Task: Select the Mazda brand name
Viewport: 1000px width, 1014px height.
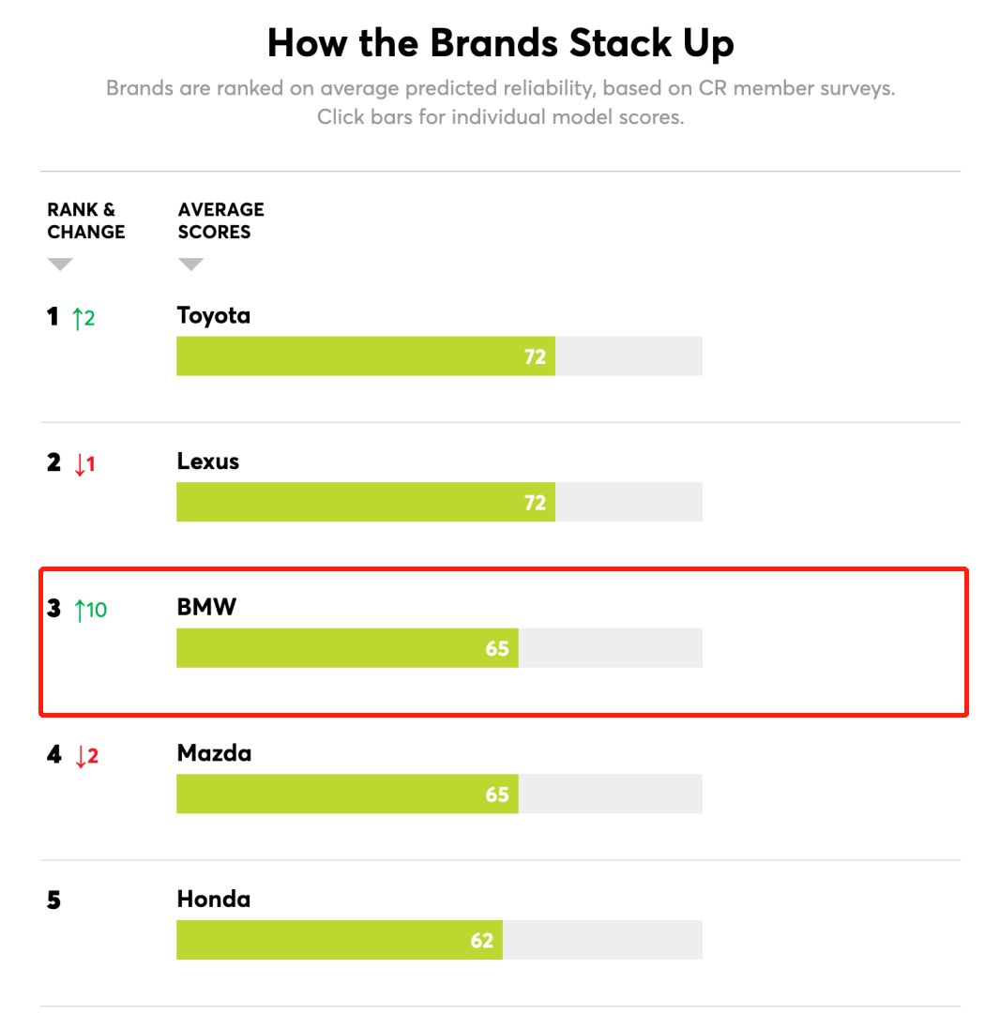Action: point(214,753)
